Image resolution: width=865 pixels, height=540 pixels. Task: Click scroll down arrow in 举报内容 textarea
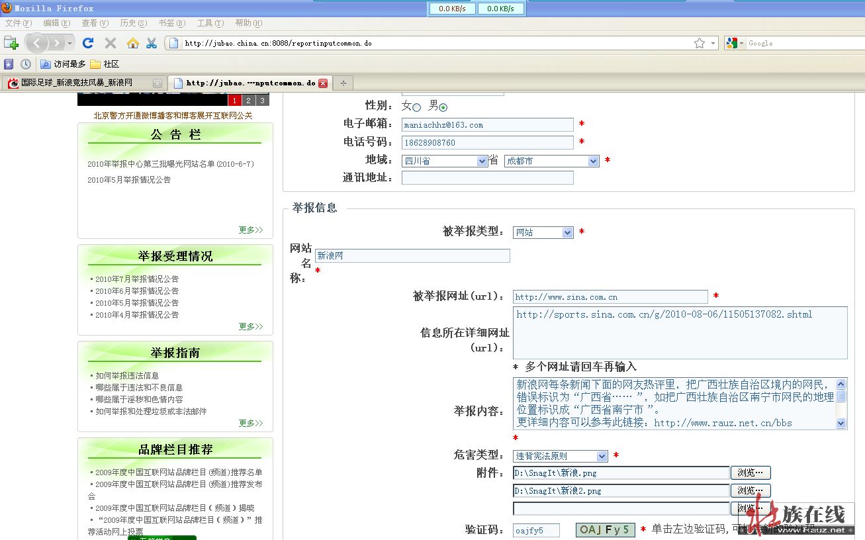click(841, 424)
